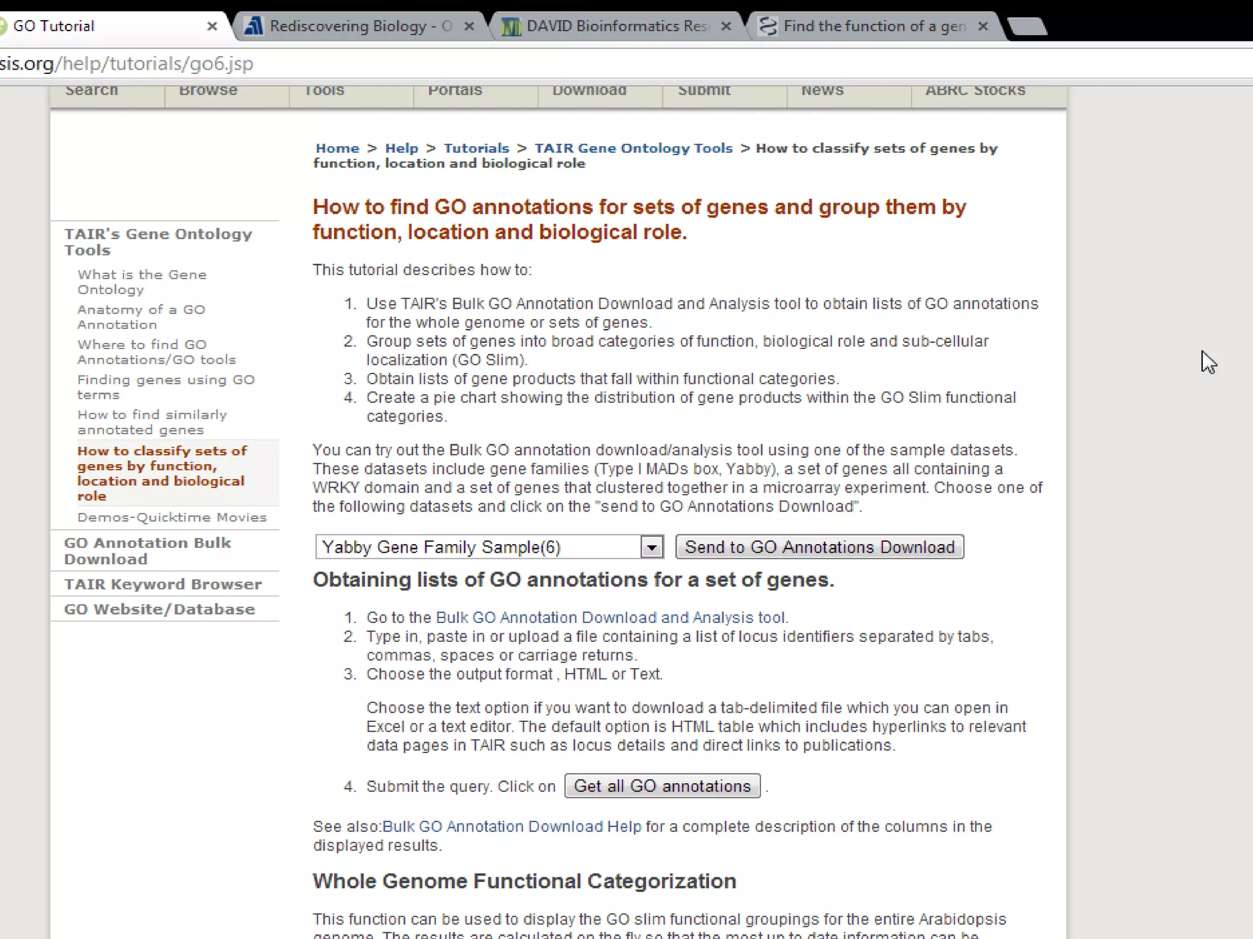Open the Bulk GO Annotation Download Help link
Screen dimensions: 1253x939
click(511, 827)
